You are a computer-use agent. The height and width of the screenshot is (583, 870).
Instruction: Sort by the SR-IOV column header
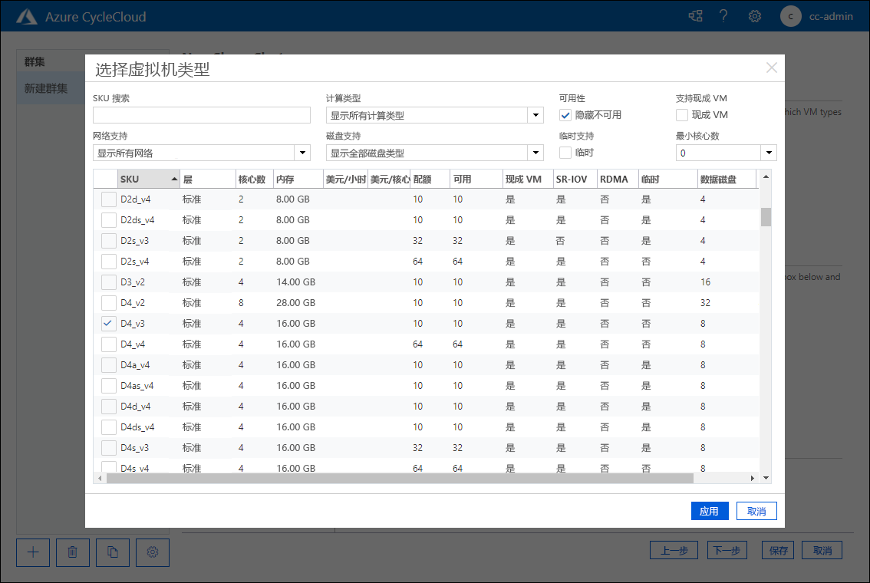(575, 180)
